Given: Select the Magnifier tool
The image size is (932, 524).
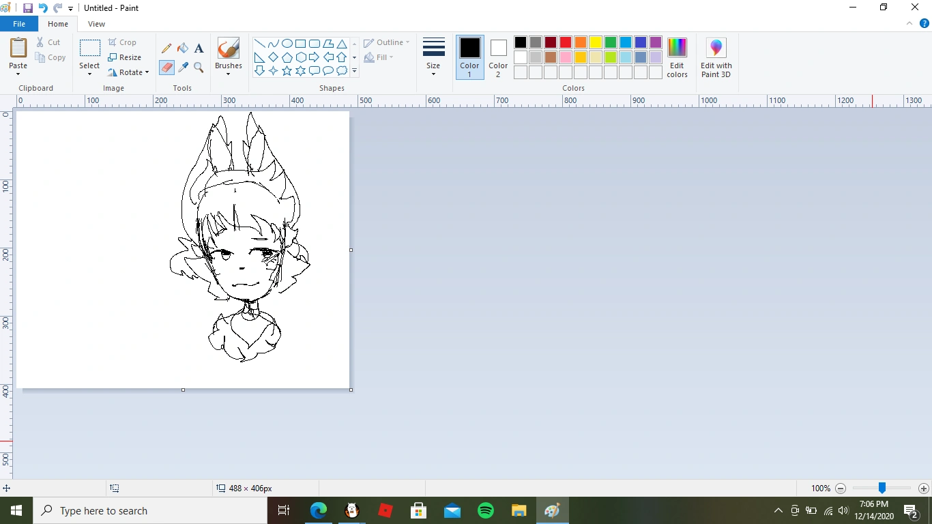Looking at the screenshot, I should [199, 68].
